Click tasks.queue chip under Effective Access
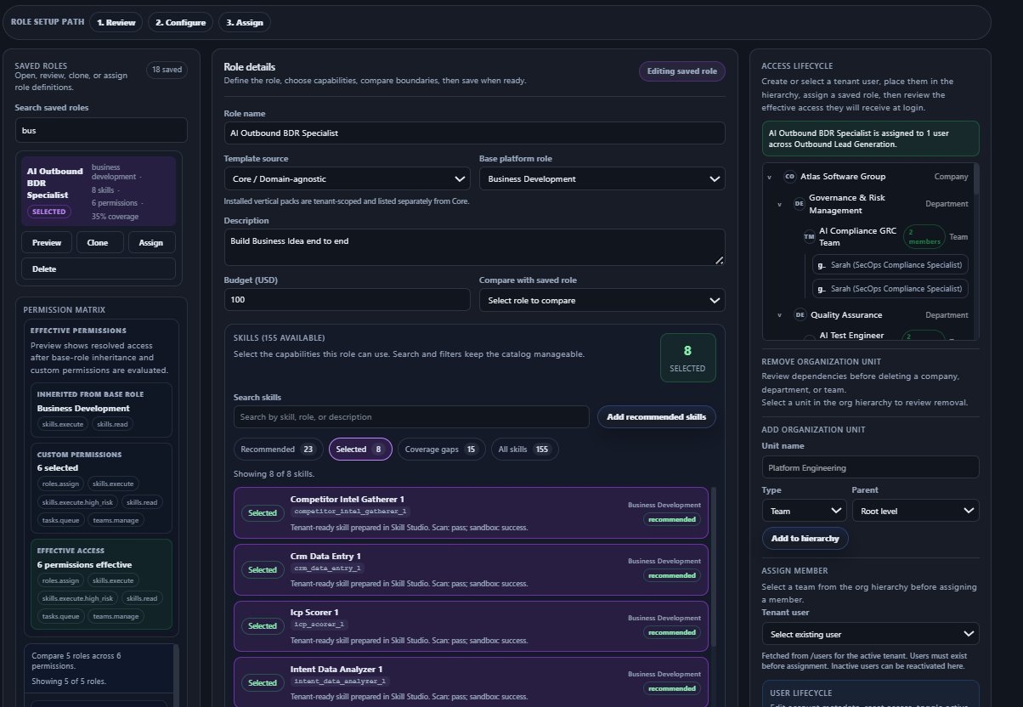This screenshot has height=707, width=1023. click(x=60, y=616)
